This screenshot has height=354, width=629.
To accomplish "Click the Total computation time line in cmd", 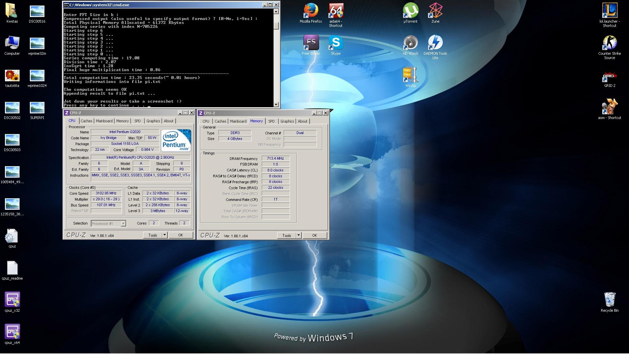I will (132, 78).
